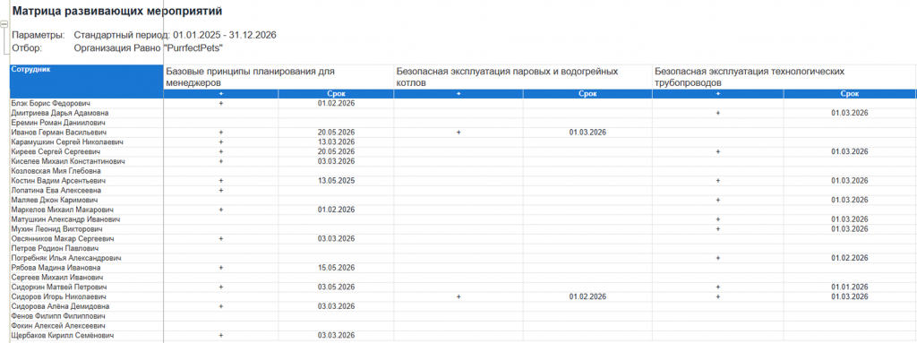
Task: Select employee Сидоров Игорь Николаевич
Action: click(58, 296)
